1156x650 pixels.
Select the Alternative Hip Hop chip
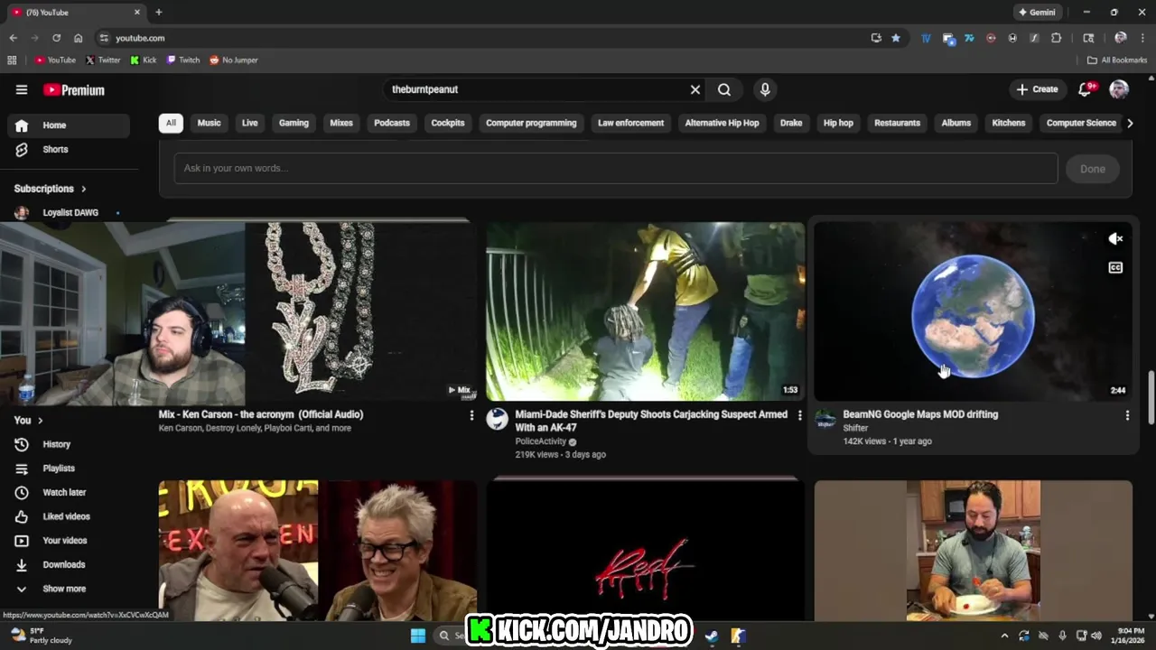(x=722, y=123)
